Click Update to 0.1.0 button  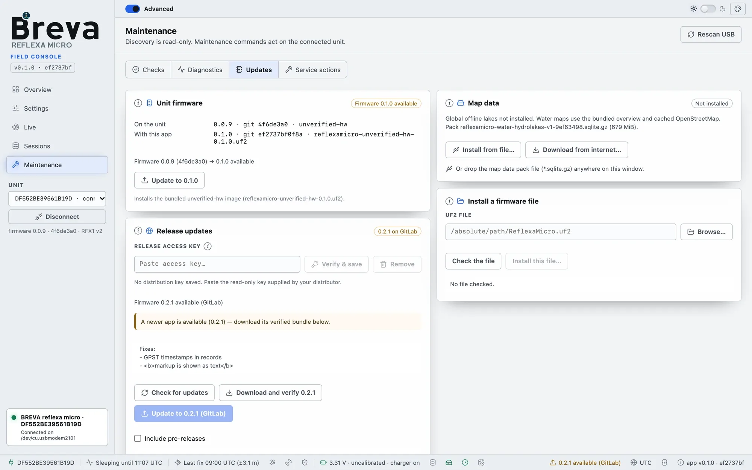[169, 180]
